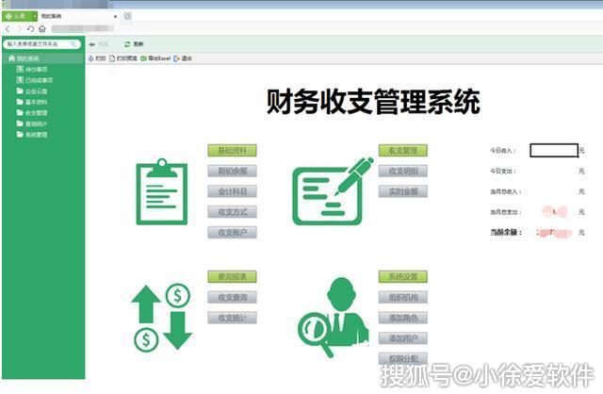
Task: Open the 权限分配 button
Action: tap(403, 358)
